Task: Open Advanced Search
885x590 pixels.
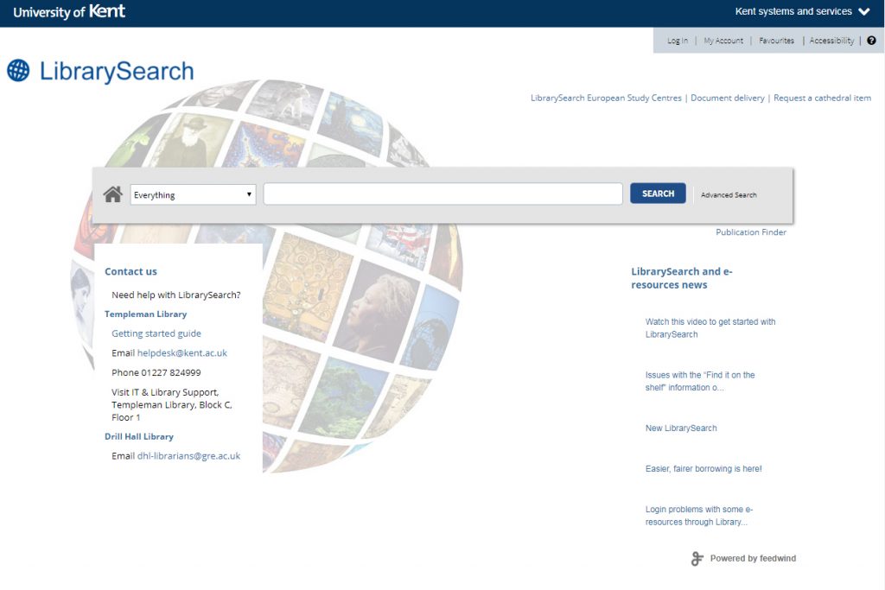Action: pos(729,195)
